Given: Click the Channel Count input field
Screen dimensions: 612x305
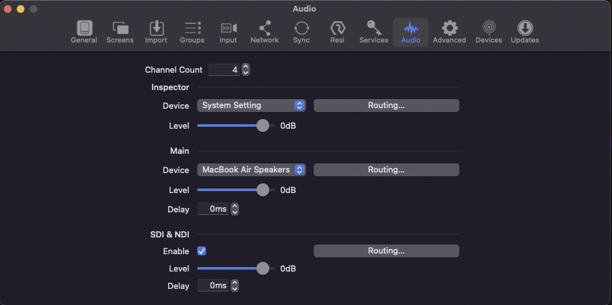Looking at the screenshot, I should (224, 69).
